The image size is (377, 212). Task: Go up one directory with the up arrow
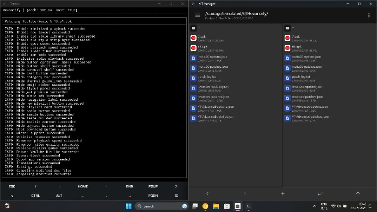point(358,194)
